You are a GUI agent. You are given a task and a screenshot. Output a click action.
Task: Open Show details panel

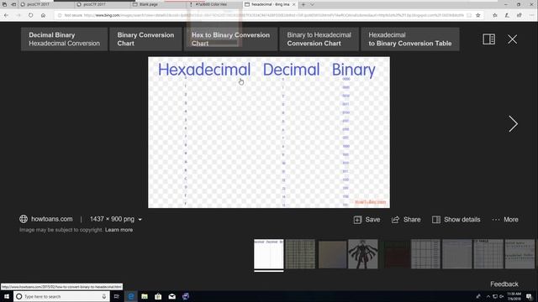(456, 220)
